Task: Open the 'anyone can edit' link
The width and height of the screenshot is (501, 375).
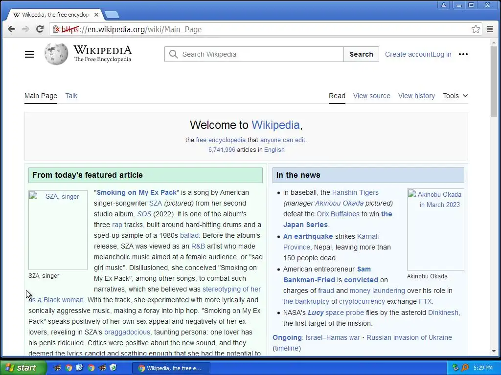Action: click(283, 140)
